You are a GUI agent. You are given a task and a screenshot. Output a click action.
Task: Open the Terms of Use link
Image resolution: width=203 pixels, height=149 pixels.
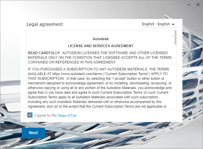pos(67,116)
